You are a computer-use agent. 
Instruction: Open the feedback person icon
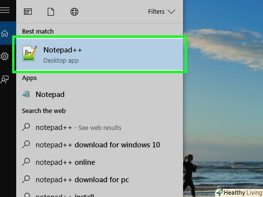[x=5, y=80]
